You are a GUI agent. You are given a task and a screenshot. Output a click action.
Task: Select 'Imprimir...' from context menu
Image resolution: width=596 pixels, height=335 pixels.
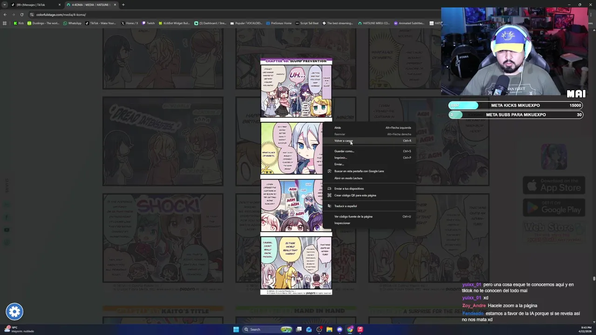pyautogui.click(x=370, y=158)
